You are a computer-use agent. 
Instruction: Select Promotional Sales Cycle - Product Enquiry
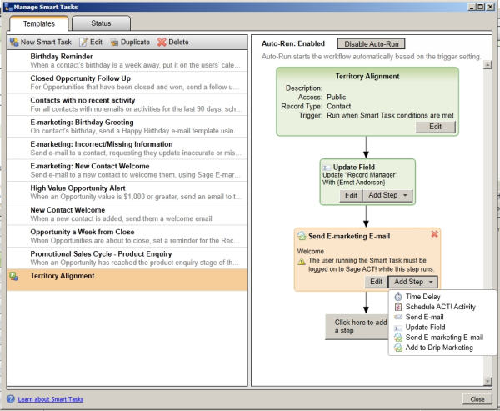coord(127,258)
